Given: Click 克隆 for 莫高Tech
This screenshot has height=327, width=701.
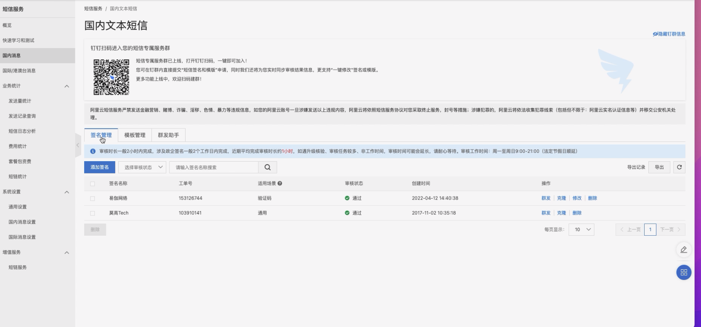Looking at the screenshot, I should pos(561,213).
